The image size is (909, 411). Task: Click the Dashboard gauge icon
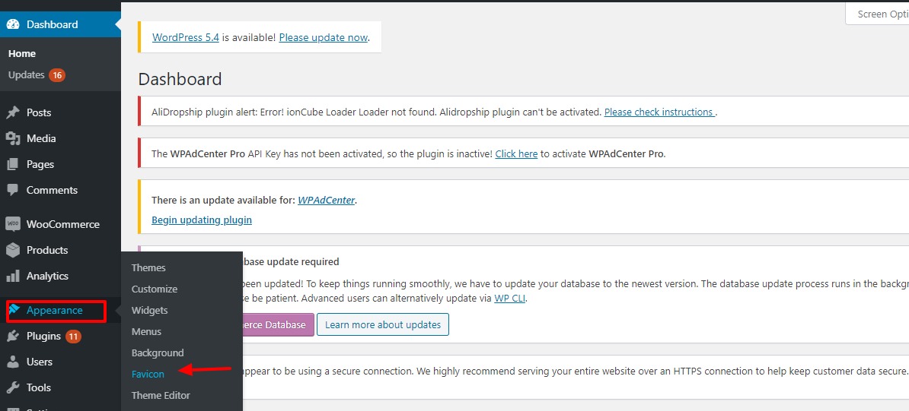coord(13,24)
